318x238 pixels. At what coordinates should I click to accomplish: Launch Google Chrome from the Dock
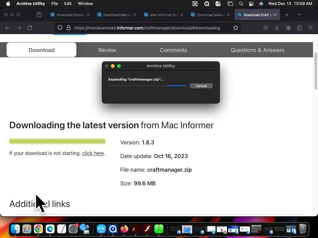tap(38, 229)
